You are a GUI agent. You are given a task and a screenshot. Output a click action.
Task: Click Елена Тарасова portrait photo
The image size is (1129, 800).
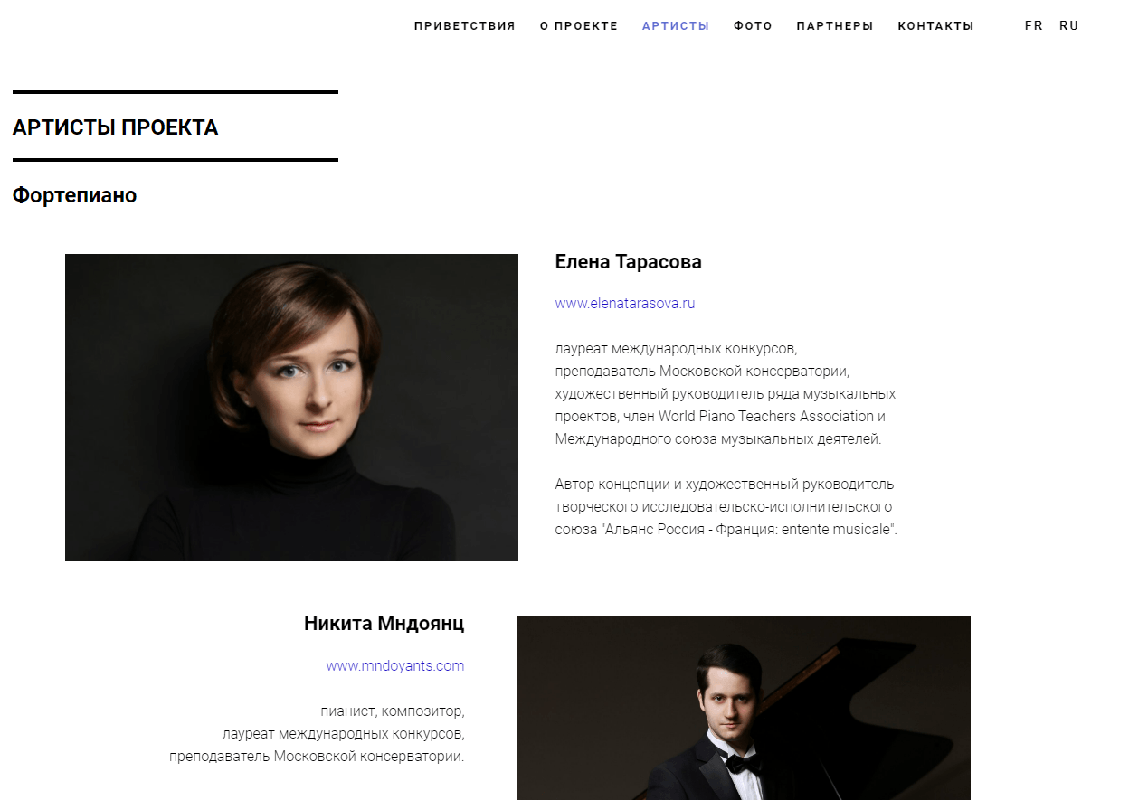click(291, 408)
